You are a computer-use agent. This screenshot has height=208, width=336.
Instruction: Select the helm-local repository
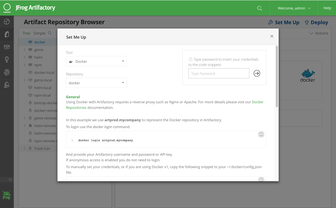pyautogui.click(x=43, y=88)
